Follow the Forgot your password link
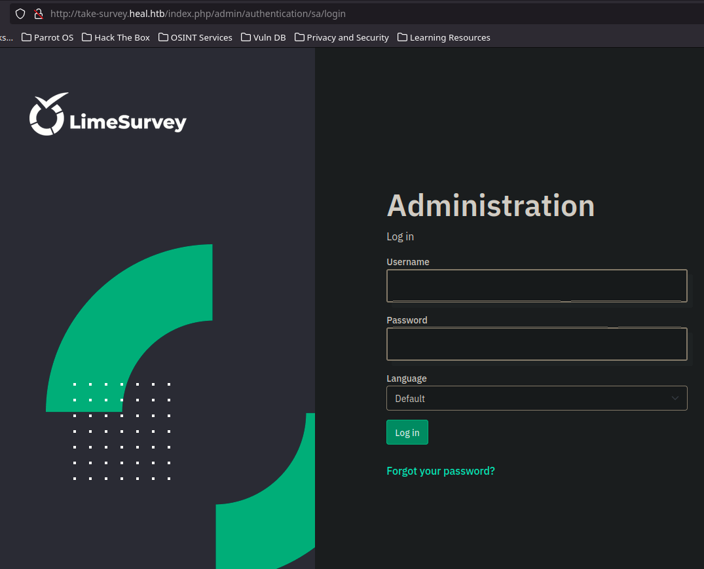The width and height of the screenshot is (704, 569). [441, 471]
